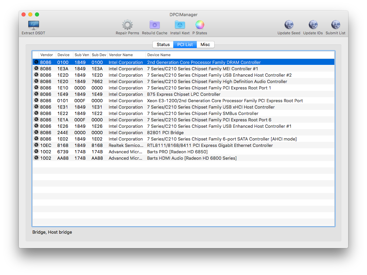Open the P States color wheel icon
This screenshot has width=367, height=275.
tap(199, 25)
